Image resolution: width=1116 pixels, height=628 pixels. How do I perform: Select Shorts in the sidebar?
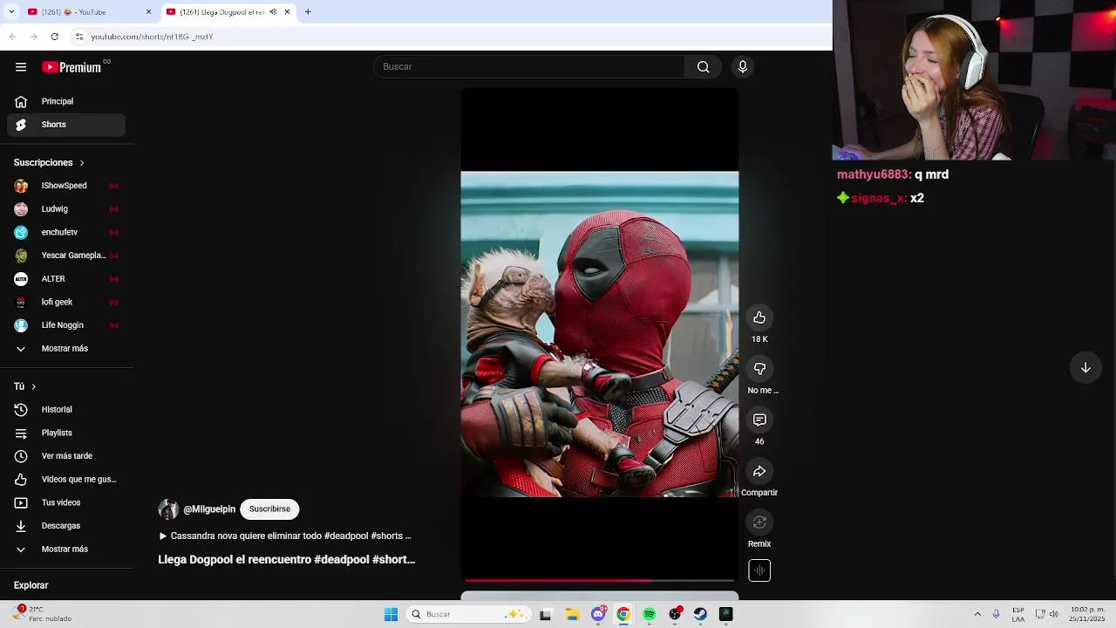(66, 125)
